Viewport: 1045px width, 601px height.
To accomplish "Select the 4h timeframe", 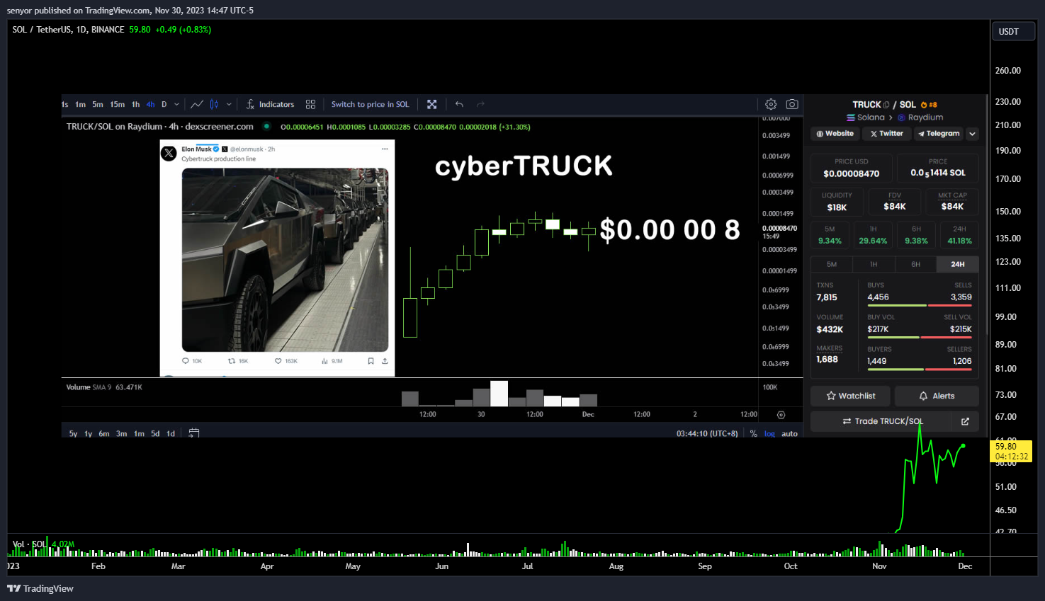I will click(x=150, y=104).
